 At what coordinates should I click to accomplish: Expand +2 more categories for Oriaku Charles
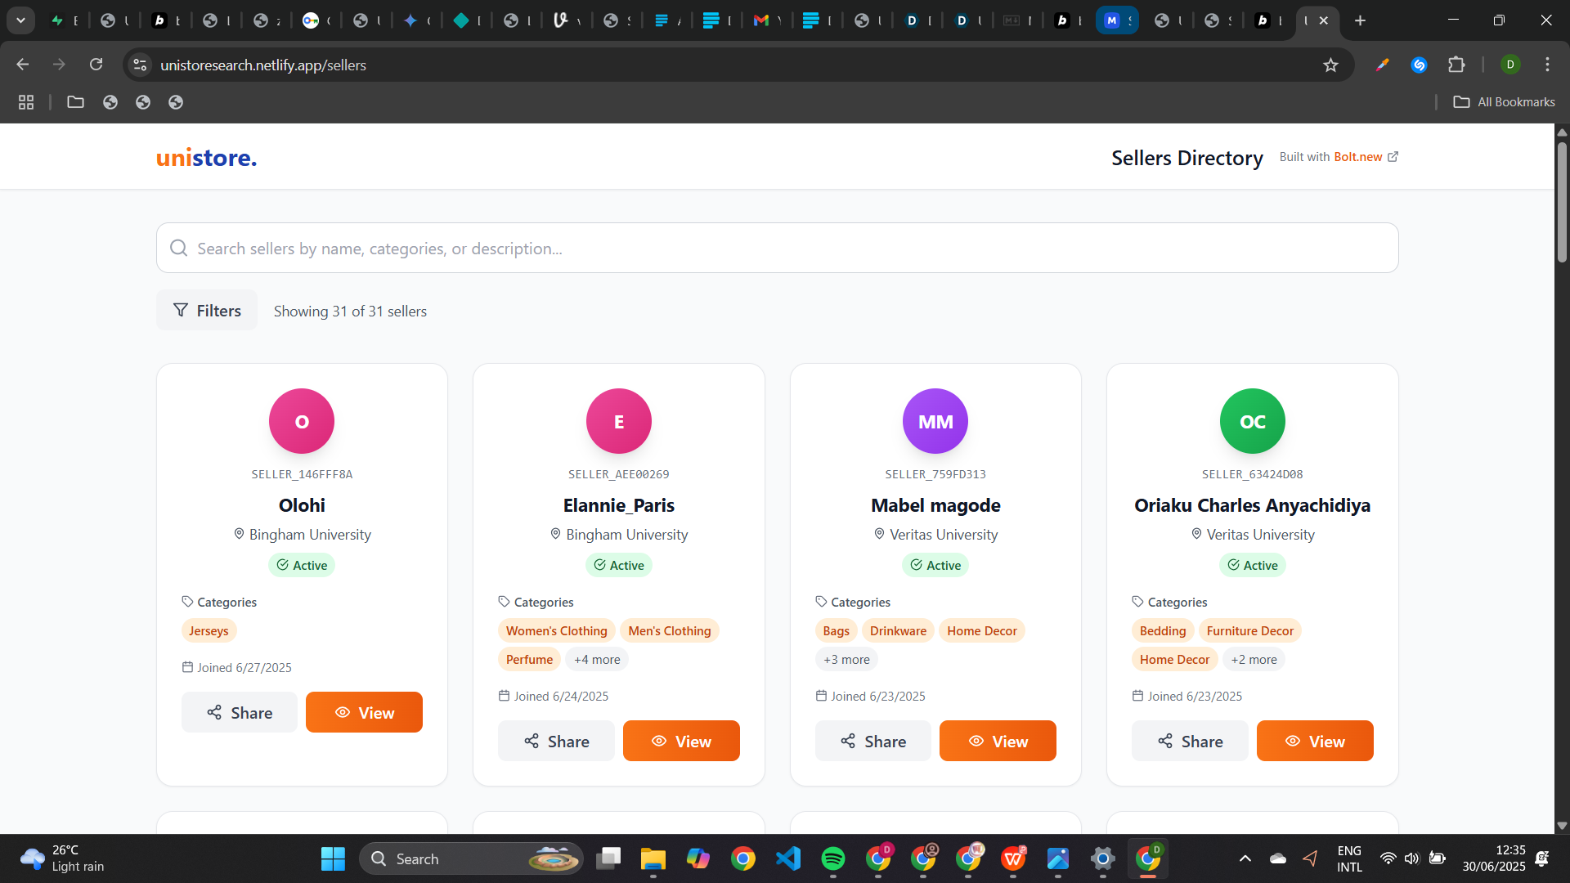coord(1254,660)
